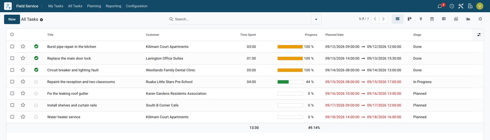490x140 pixels.
Task: Click the 0 % progress bar of Water heater service
Action: click(x=290, y=117)
